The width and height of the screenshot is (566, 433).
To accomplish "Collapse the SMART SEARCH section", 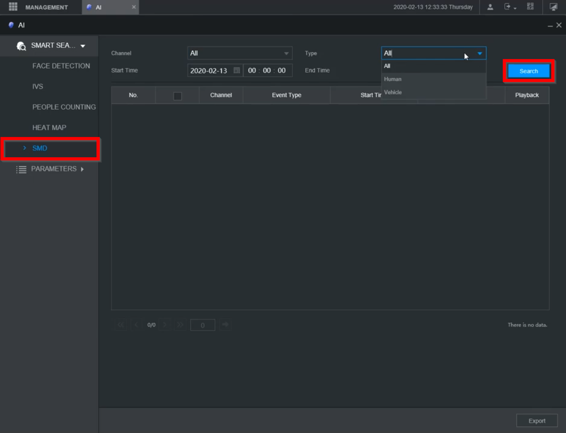I will (x=83, y=46).
